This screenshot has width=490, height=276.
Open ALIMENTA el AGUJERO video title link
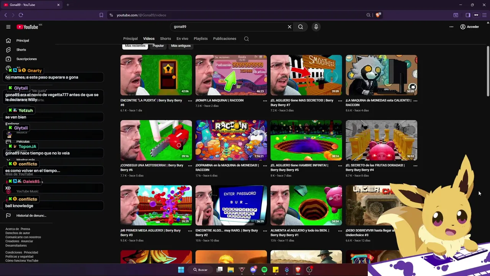click(x=300, y=233)
